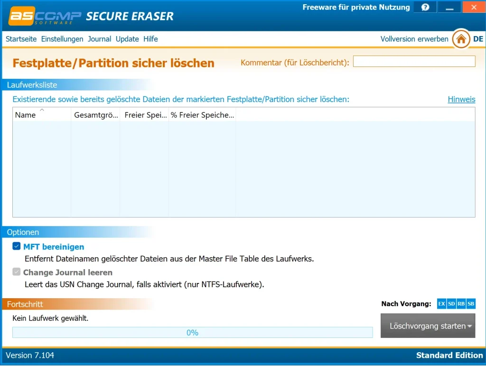The height and width of the screenshot is (366, 486).
Task: Open the Einstellungen menu
Action: (x=62, y=39)
